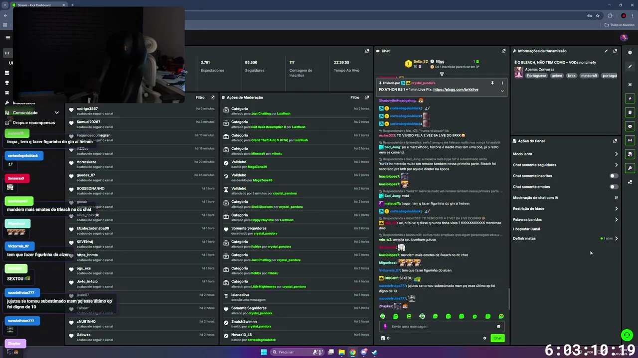Expand Palavras banidas options
The width and height of the screenshot is (638, 358).
(x=616, y=219)
